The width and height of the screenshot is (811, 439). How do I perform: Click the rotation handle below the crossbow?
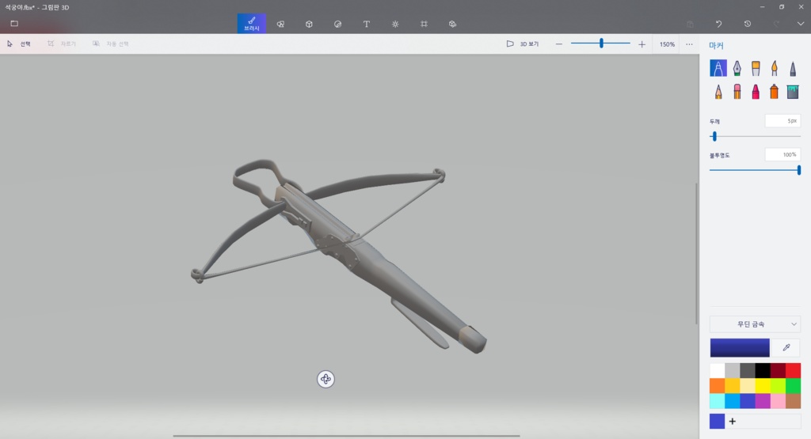(326, 379)
